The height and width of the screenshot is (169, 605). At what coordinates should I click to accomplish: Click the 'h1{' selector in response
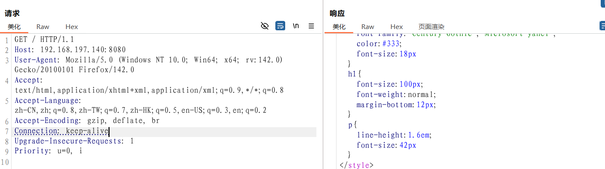click(355, 74)
